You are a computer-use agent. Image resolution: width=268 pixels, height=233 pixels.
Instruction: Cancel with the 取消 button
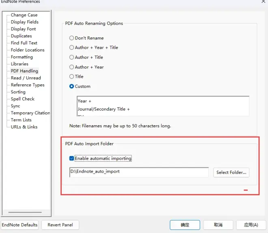pos(218,225)
